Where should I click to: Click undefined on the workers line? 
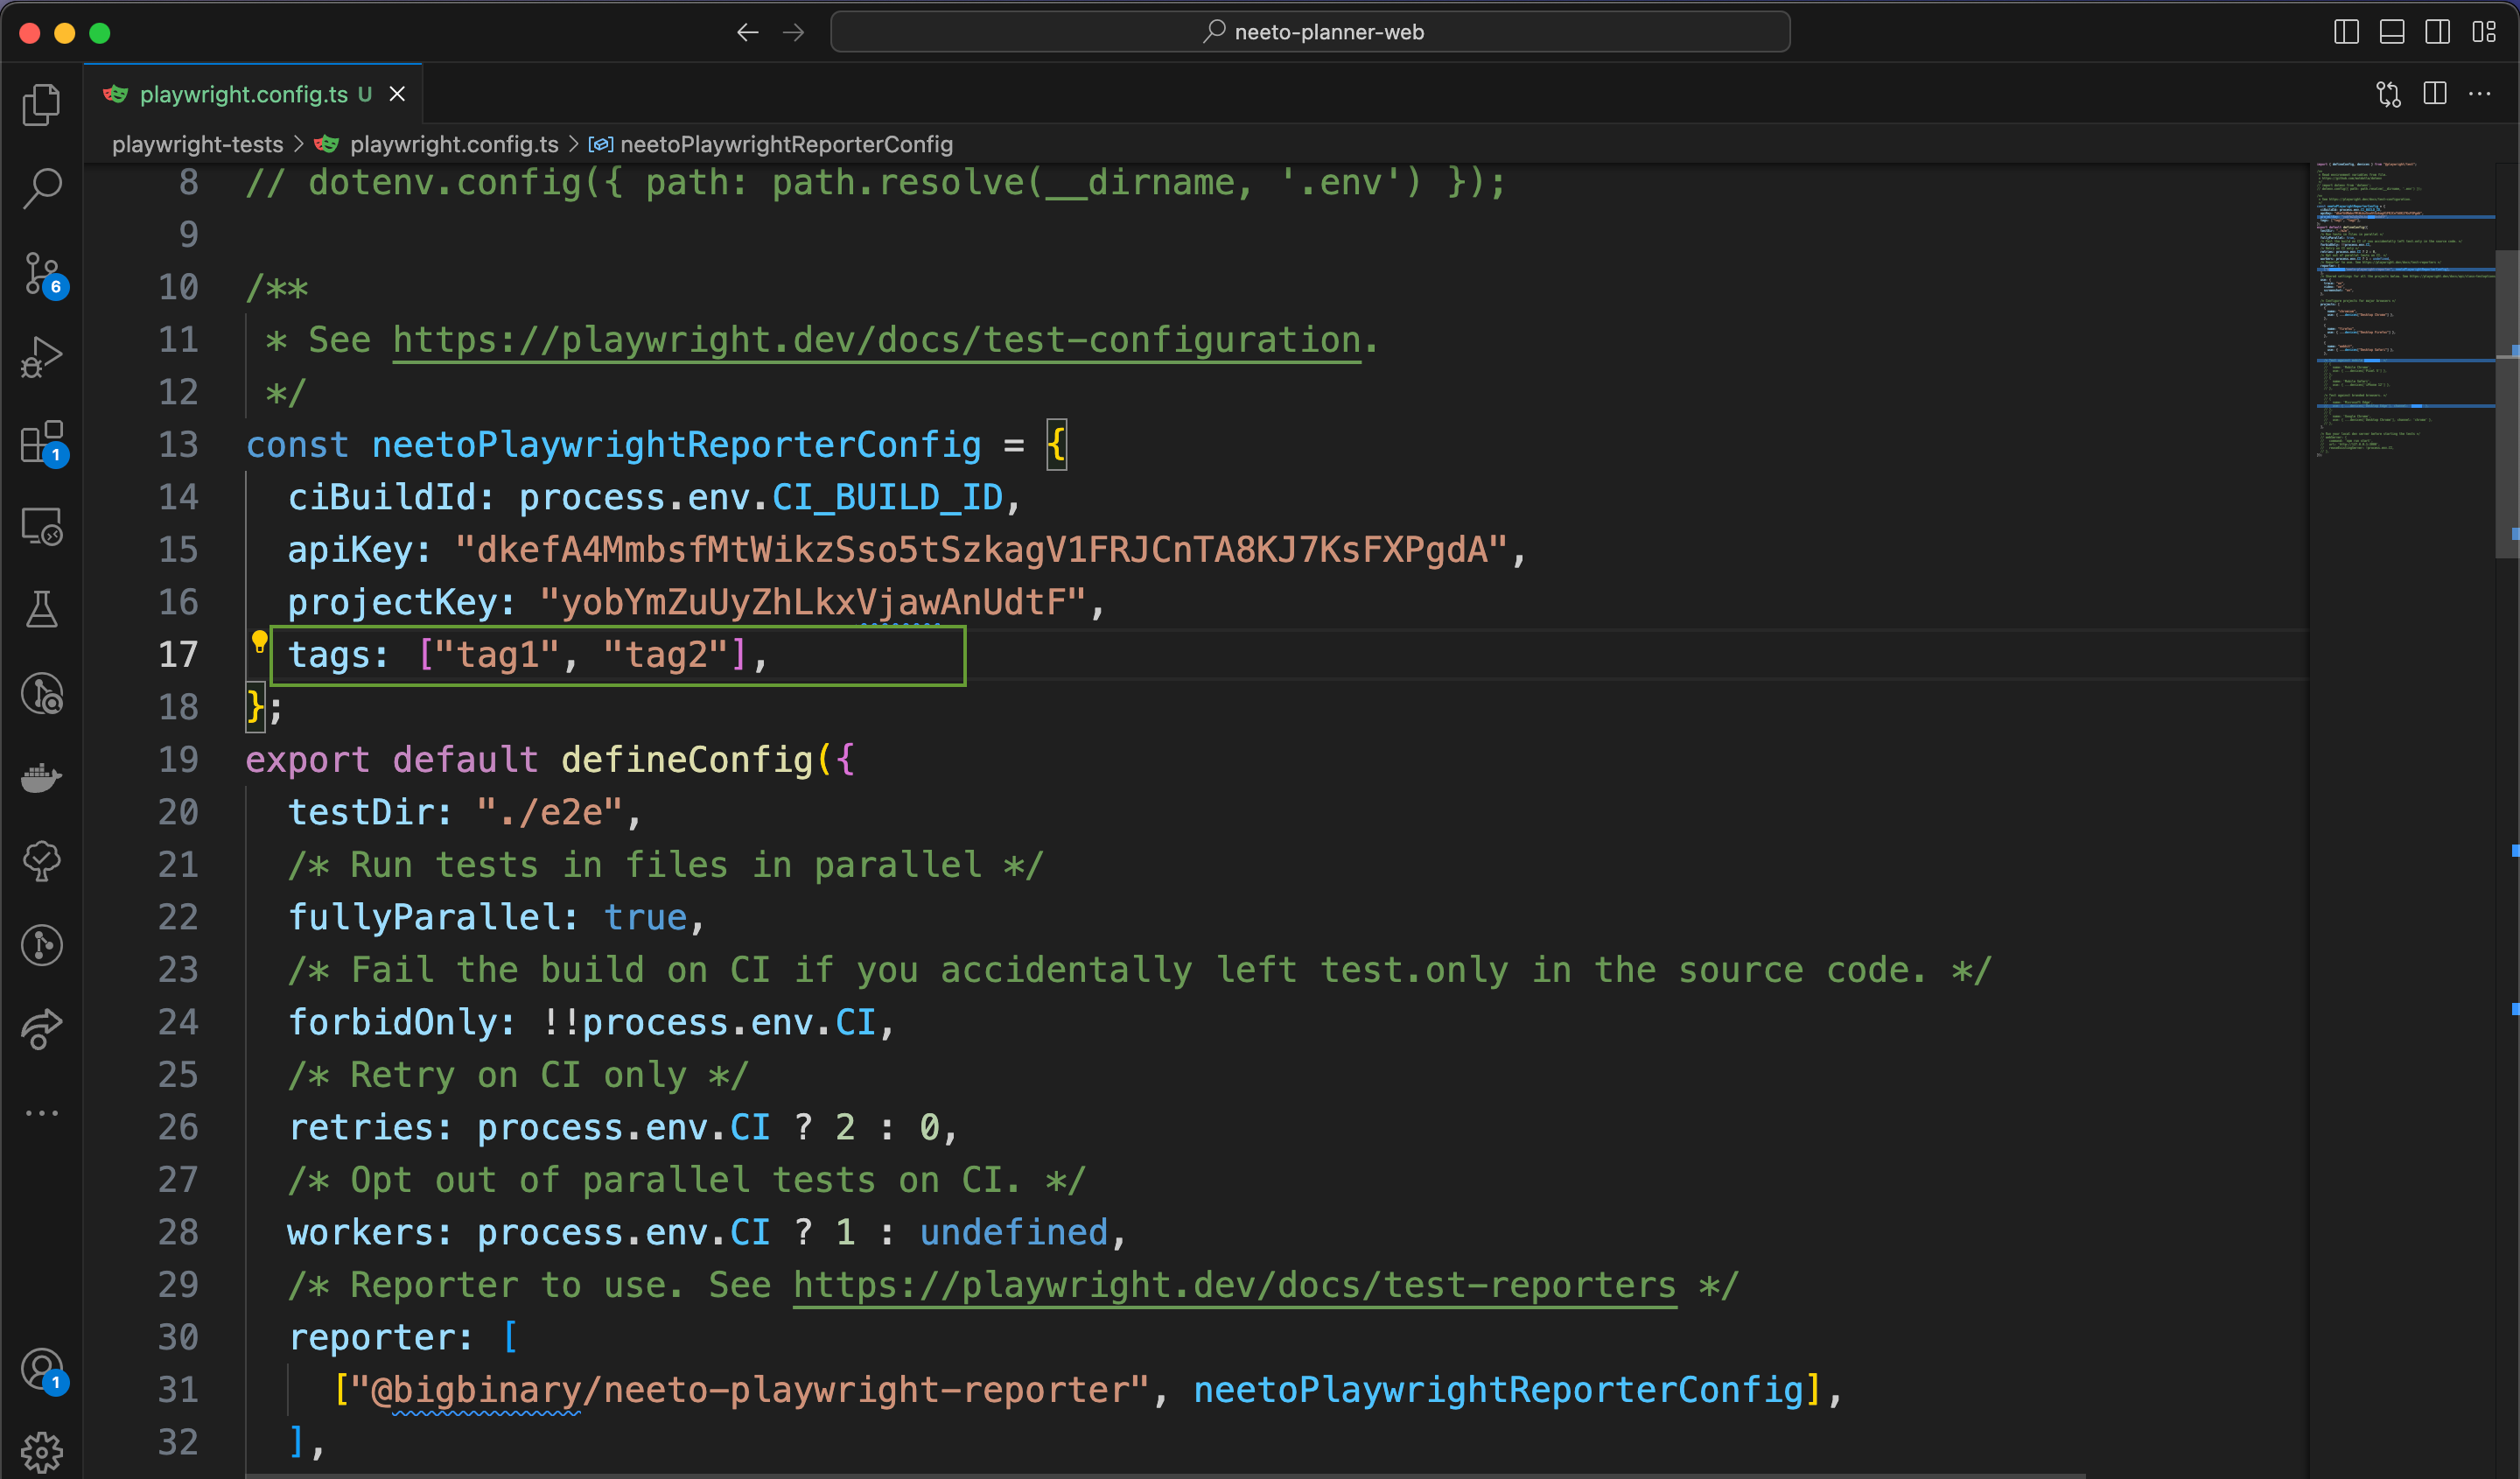click(1013, 1233)
